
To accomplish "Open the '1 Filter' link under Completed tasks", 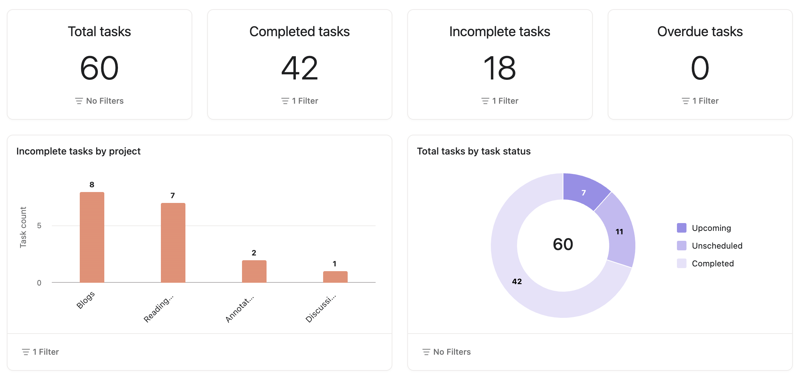I will point(305,101).
